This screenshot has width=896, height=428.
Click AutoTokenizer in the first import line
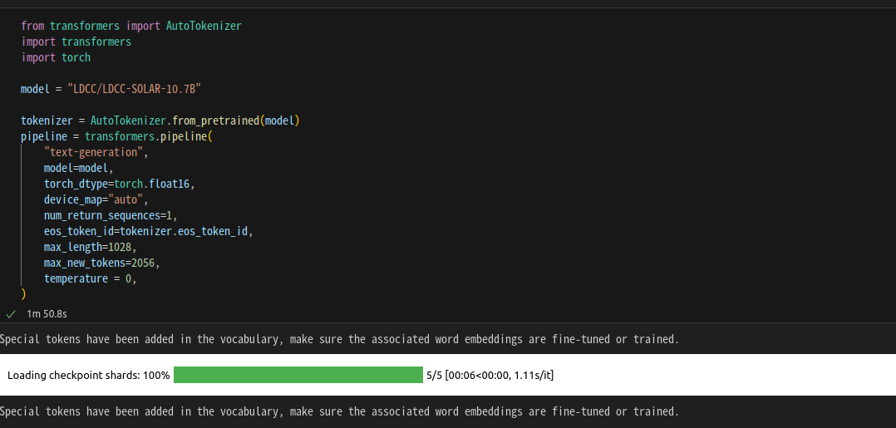pos(204,26)
